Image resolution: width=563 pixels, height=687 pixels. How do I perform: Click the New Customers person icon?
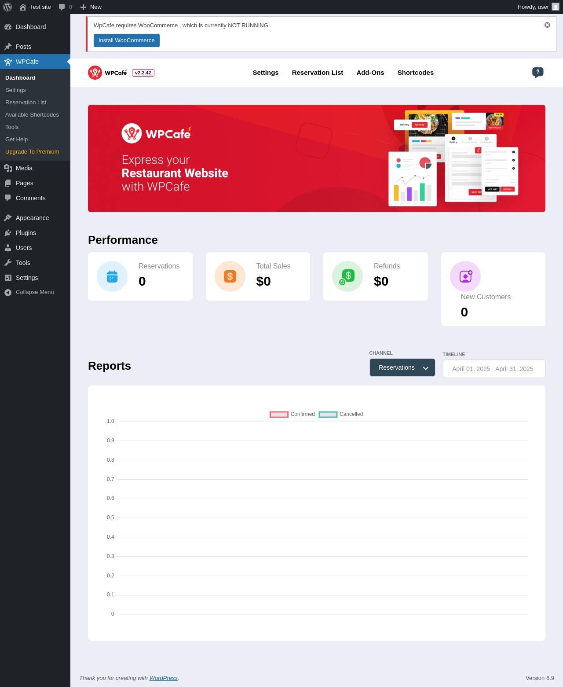pos(465,276)
